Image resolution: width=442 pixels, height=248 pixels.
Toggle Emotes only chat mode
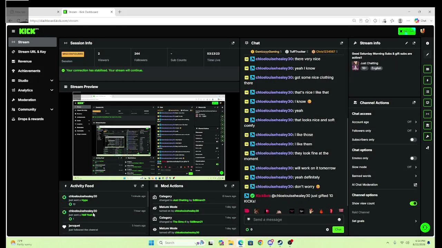(413, 158)
